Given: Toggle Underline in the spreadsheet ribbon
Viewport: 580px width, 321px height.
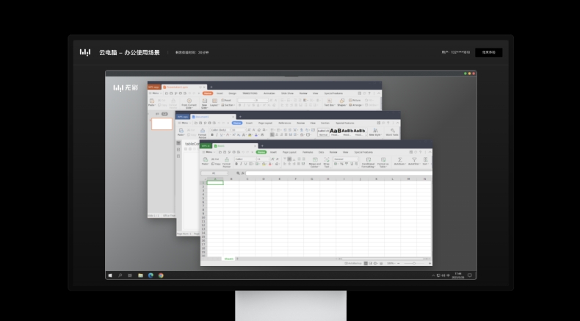Looking at the screenshot, I should tap(246, 164).
